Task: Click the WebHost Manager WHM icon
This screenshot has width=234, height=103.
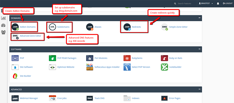Action: coord(15,98)
